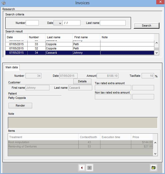Click the Render button
This screenshot has width=165, height=174.
[x=20, y=106]
